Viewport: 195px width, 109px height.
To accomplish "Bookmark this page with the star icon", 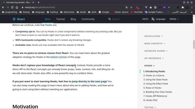I will tap(131, 7).
